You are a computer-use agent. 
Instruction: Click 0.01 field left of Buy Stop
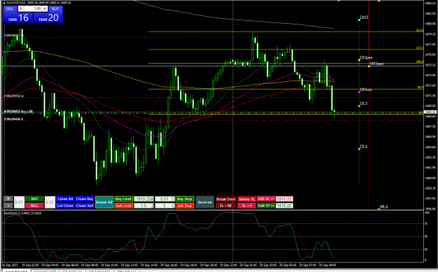(x=165, y=199)
